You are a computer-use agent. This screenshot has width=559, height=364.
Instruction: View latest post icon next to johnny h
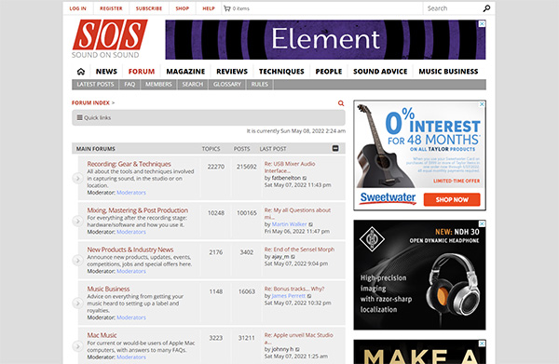297,349
